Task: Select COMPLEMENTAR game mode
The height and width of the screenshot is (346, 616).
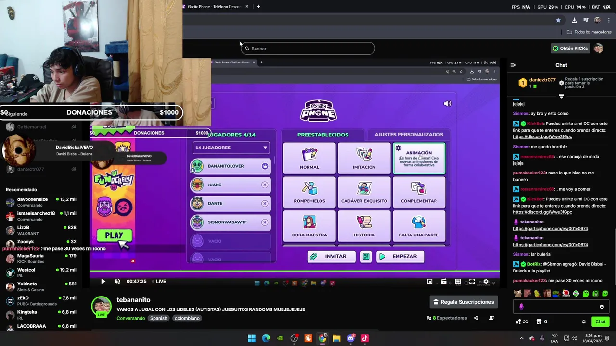Action: (x=419, y=192)
